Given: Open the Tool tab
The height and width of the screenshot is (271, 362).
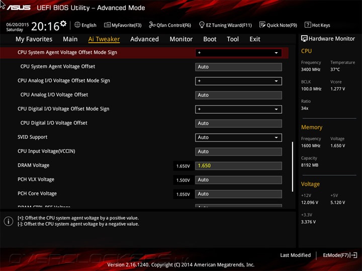Looking at the screenshot, I should 233,39.
